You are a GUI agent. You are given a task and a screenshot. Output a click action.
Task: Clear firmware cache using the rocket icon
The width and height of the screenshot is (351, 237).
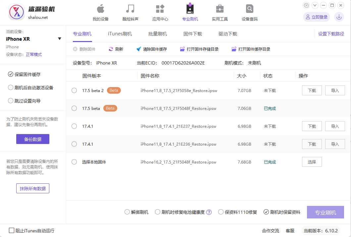tap(138, 49)
